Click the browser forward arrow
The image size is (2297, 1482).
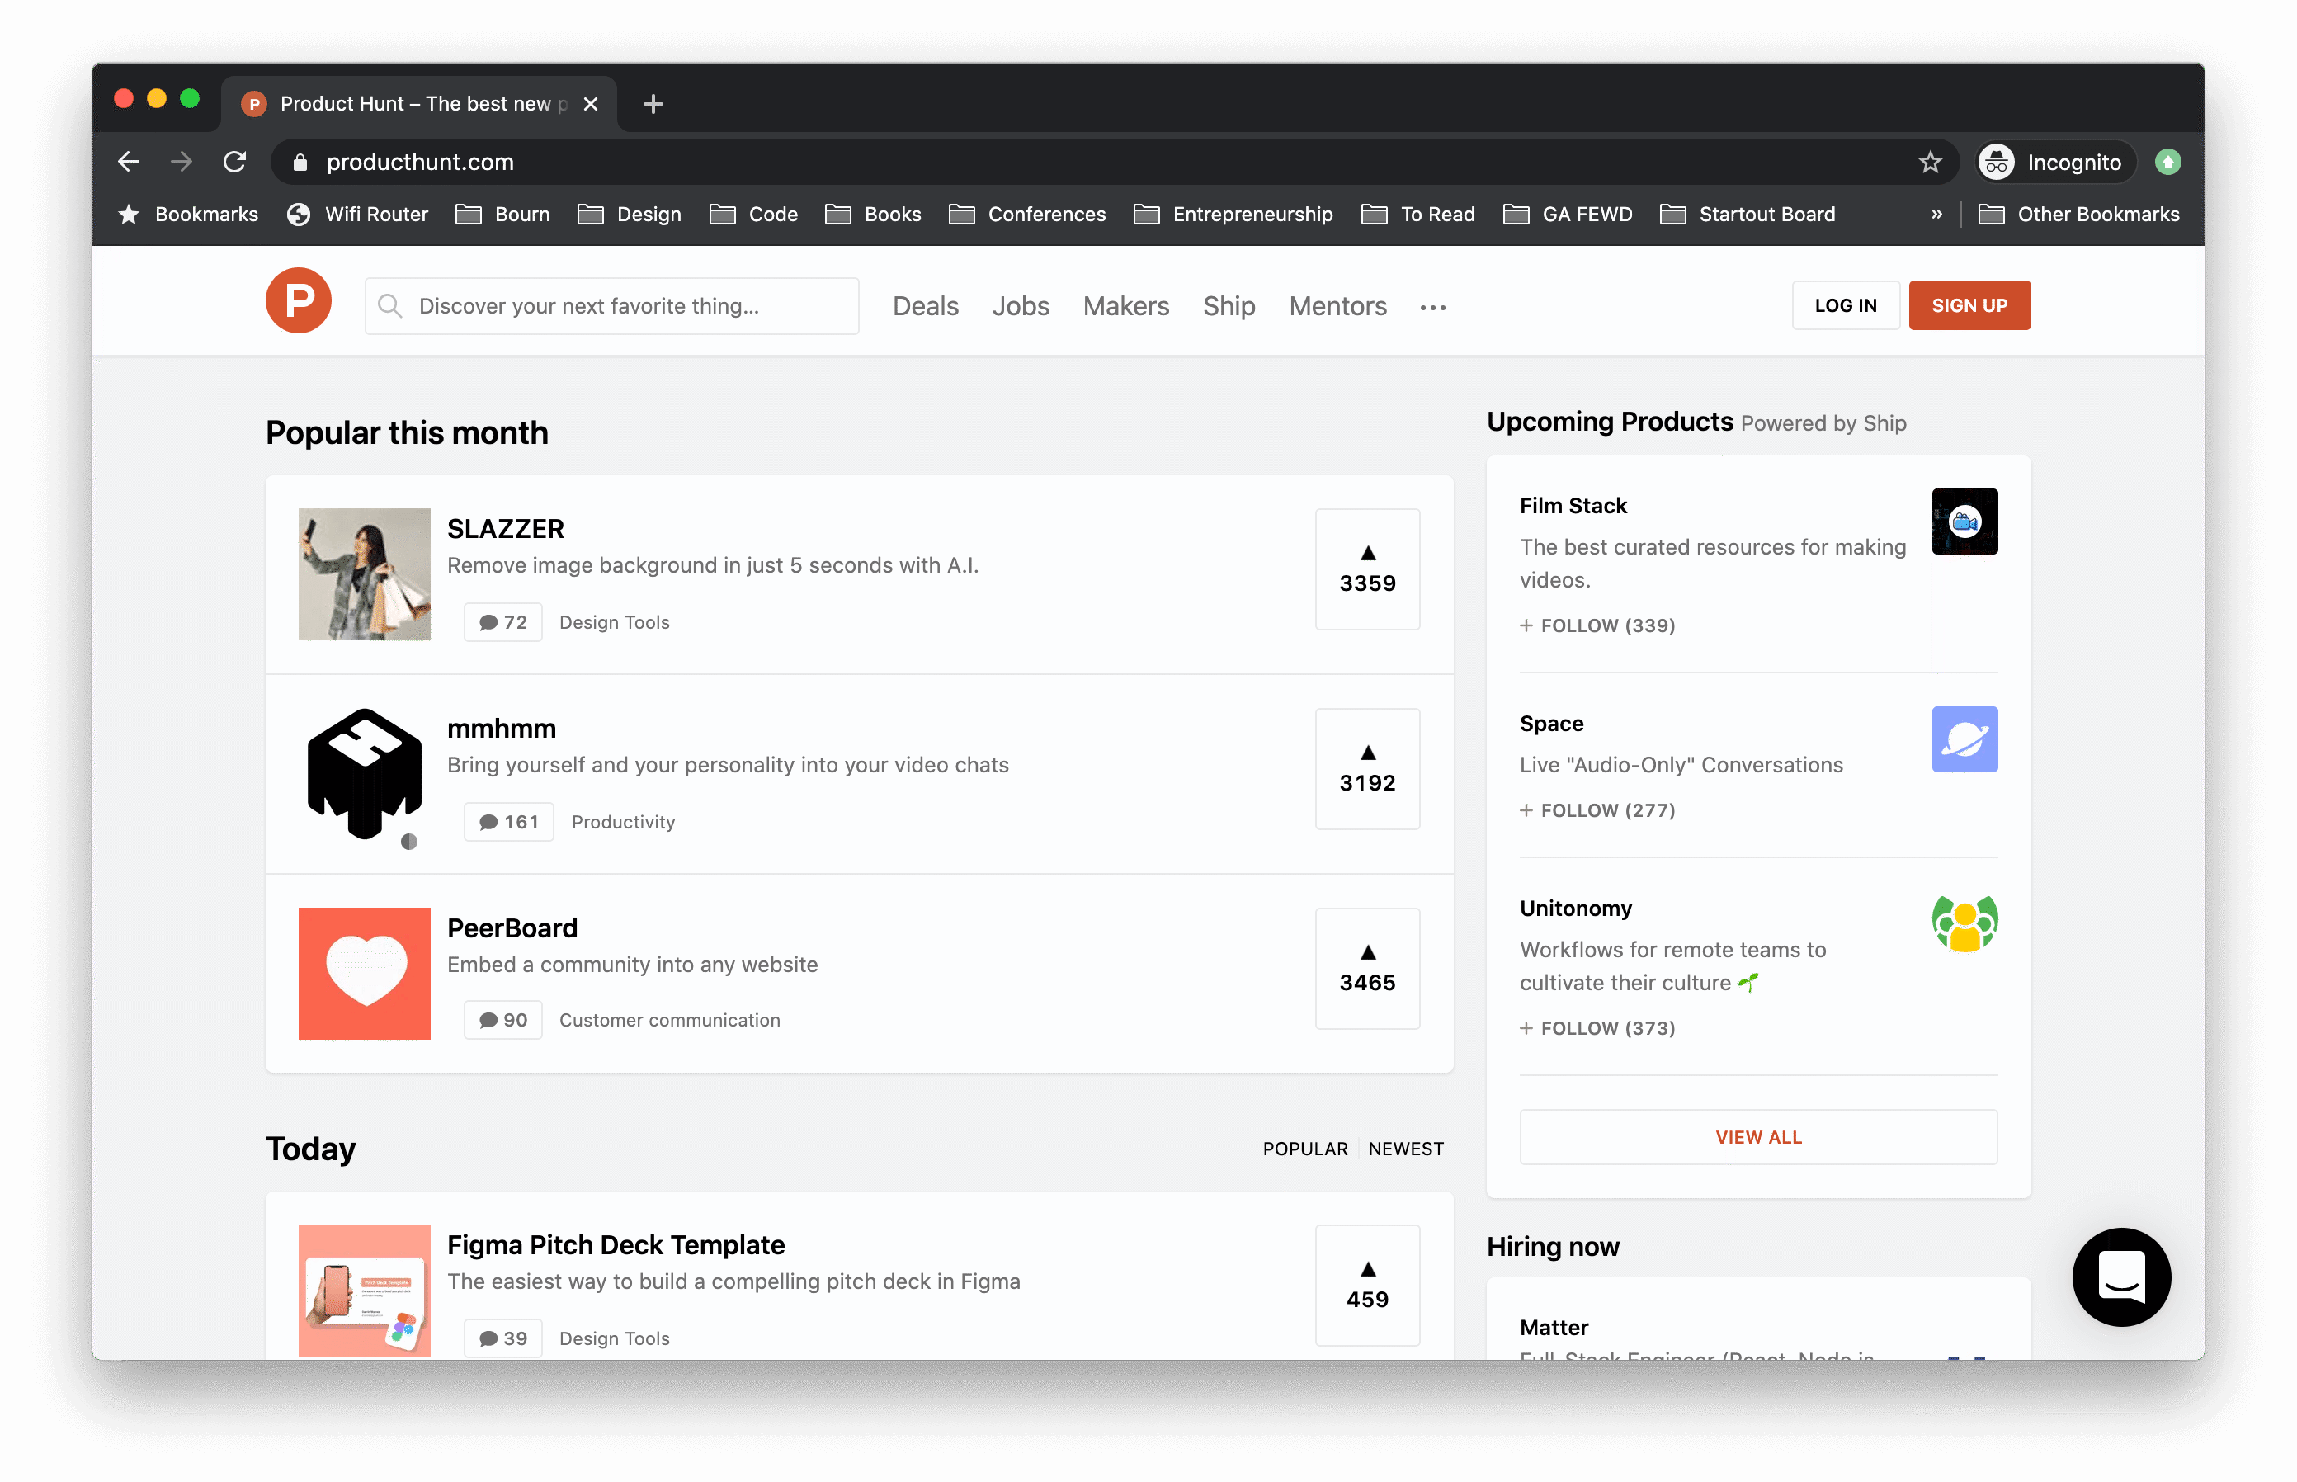(181, 162)
